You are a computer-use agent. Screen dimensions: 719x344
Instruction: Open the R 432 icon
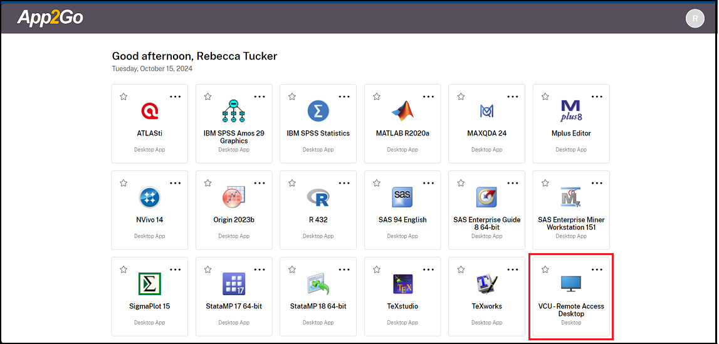click(318, 197)
